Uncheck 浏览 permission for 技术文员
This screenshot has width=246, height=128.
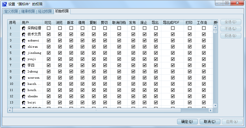click(x=60, y=34)
